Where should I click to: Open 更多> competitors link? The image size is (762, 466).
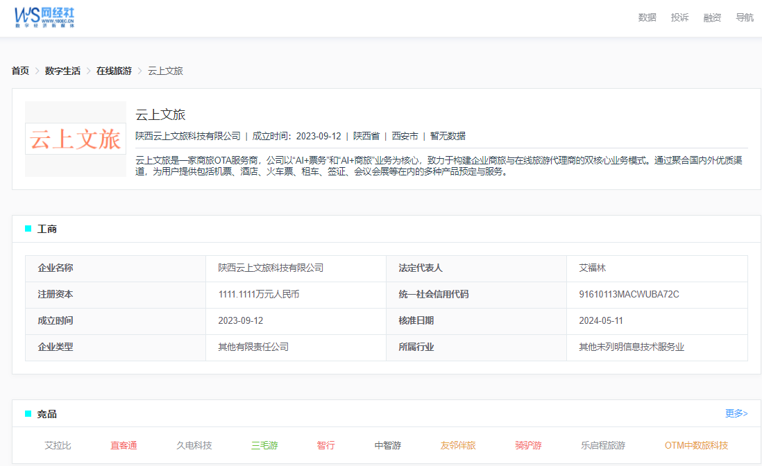pos(736,413)
